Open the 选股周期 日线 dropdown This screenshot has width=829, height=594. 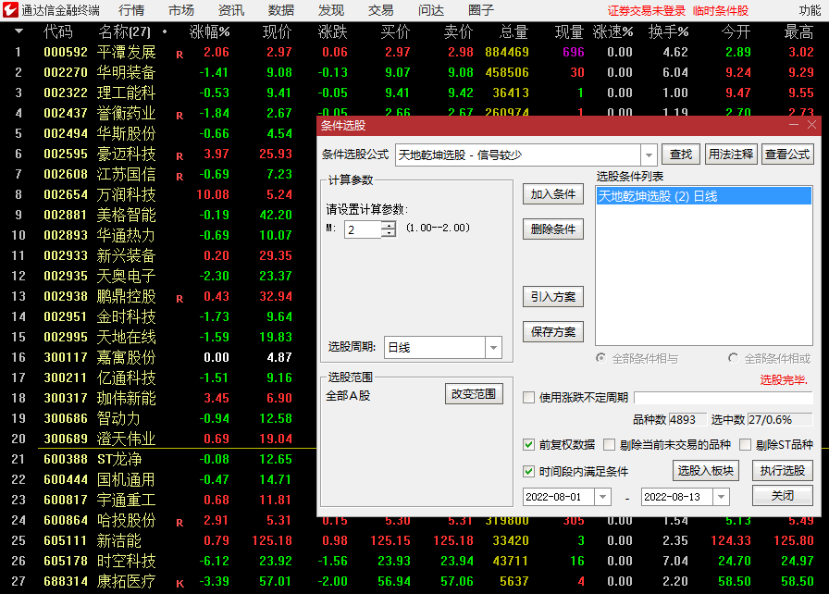493,348
